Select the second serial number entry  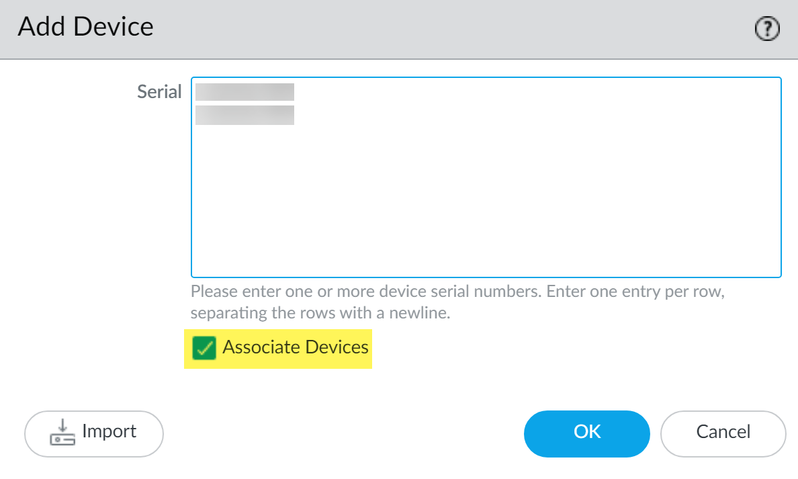tap(245, 115)
